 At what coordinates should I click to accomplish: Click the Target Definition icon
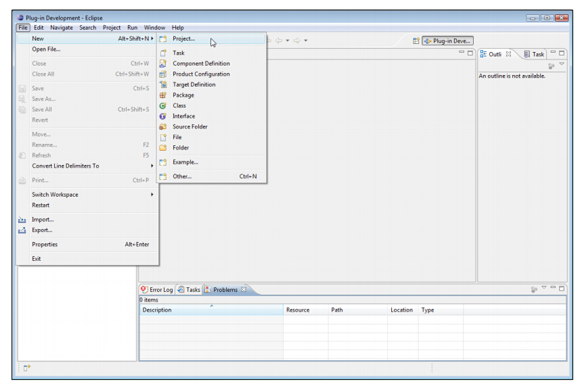[163, 84]
